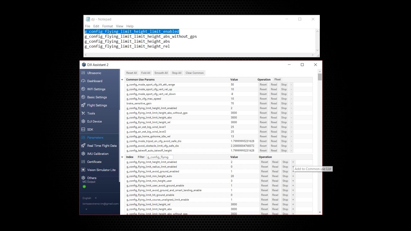This screenshot has width=411, height=231.
Task: Open the Ultrasonic sidebar icon
Action: [x=83, y=73]
